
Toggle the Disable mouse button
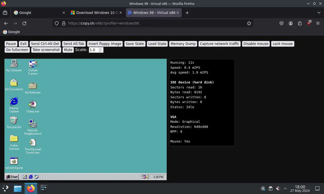point(256,44)
